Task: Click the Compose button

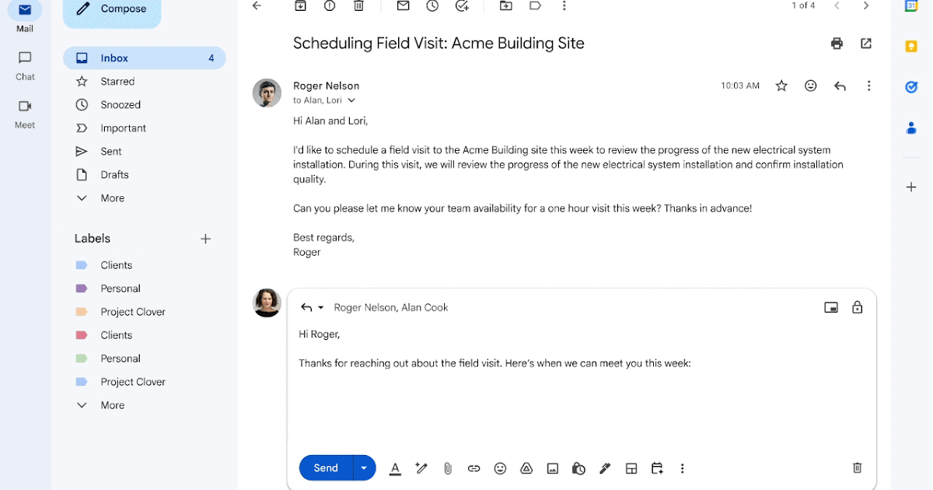Action: 112,9
